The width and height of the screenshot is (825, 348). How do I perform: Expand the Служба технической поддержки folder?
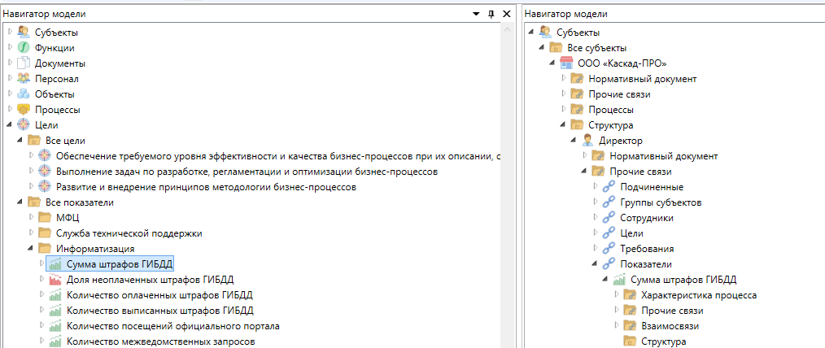click(31, 233)
